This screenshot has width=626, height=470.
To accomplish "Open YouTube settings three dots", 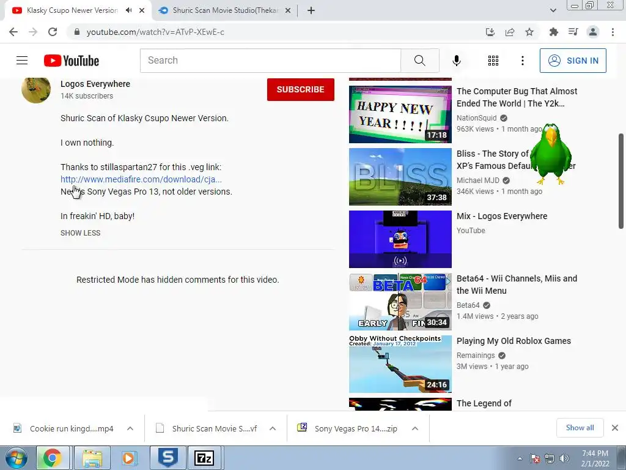I will point(522,61).
